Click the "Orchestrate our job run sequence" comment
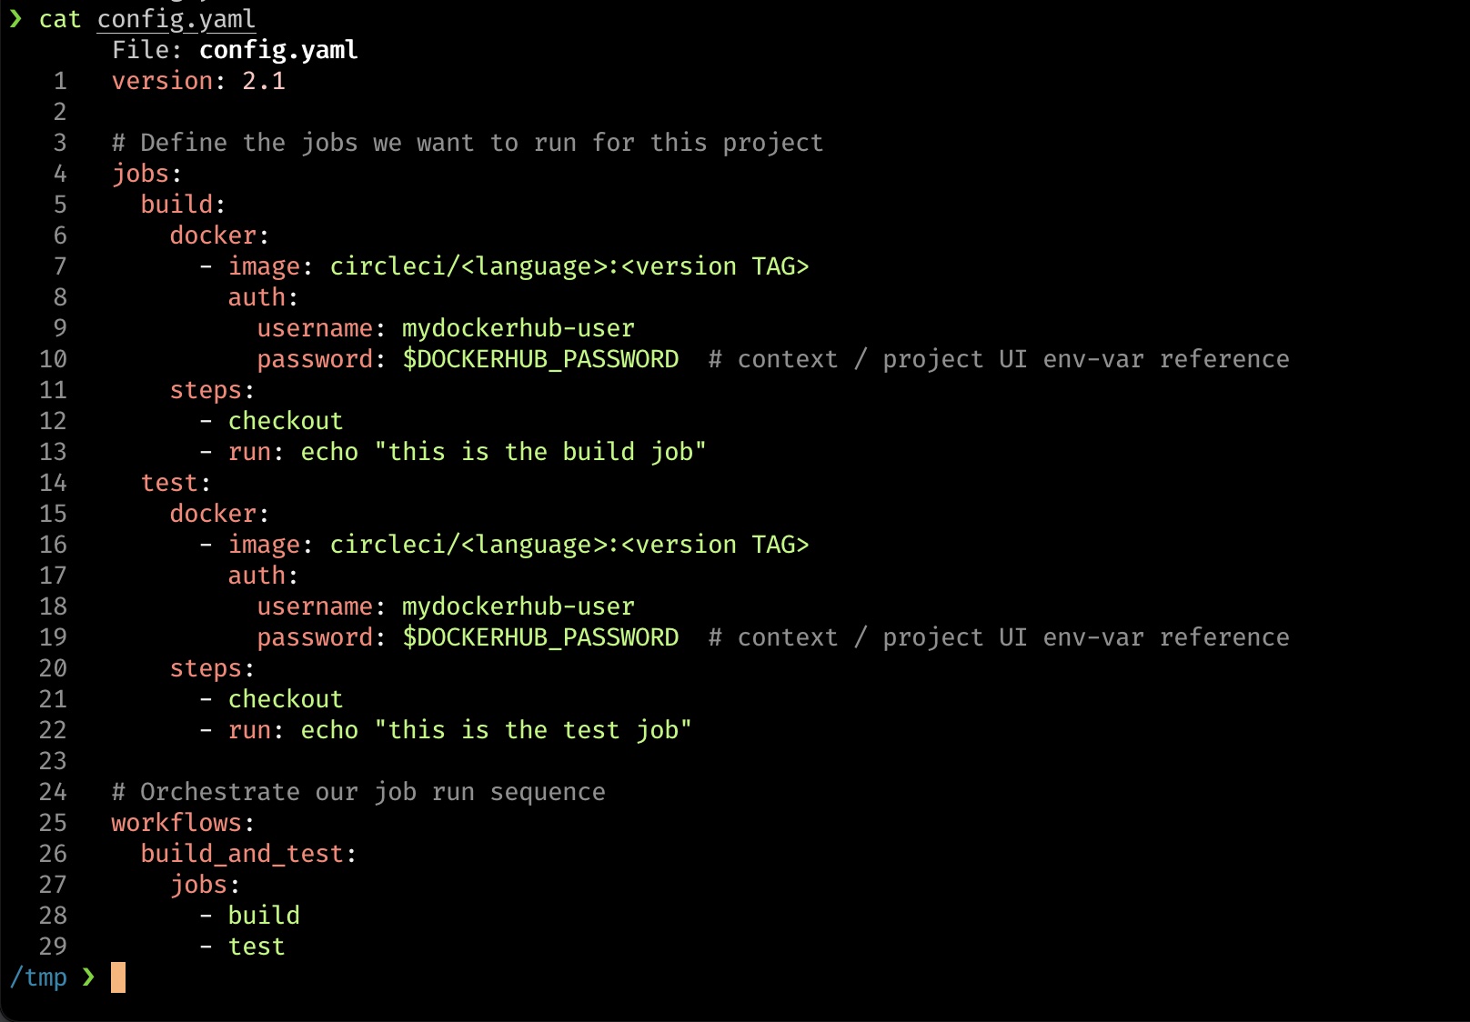 358,792
